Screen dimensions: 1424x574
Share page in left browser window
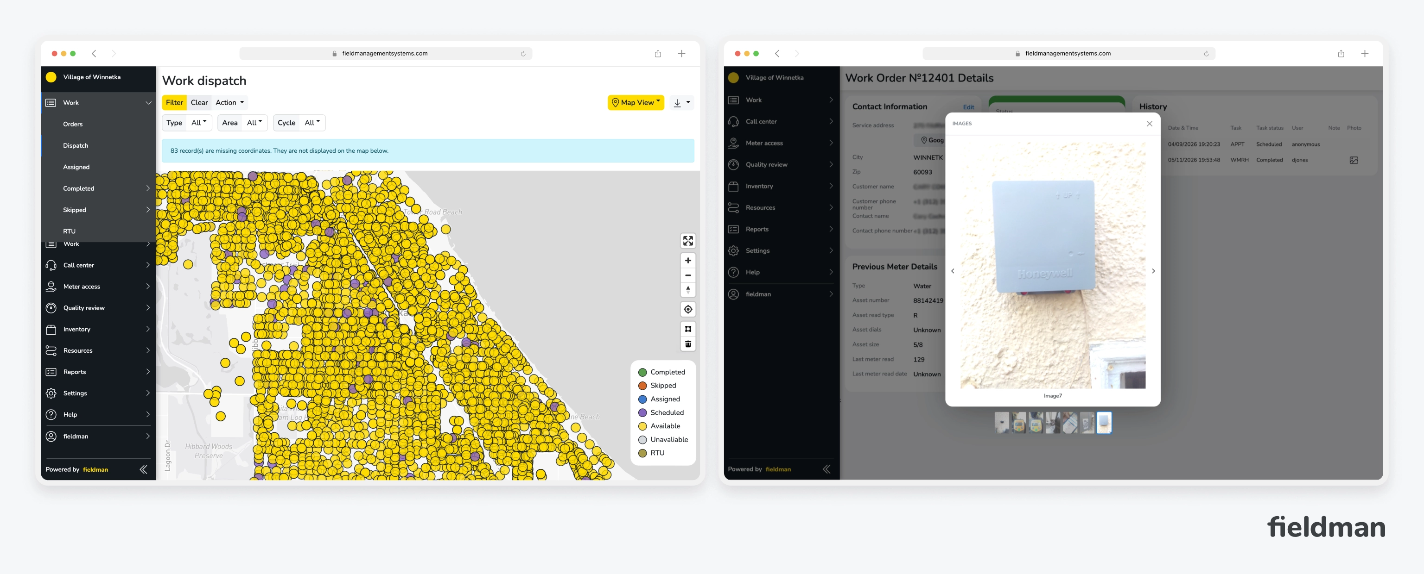(658, 54)
